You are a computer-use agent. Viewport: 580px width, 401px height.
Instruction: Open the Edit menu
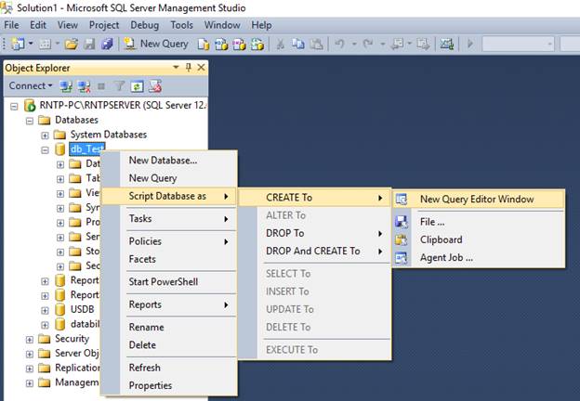click(38, 25)
